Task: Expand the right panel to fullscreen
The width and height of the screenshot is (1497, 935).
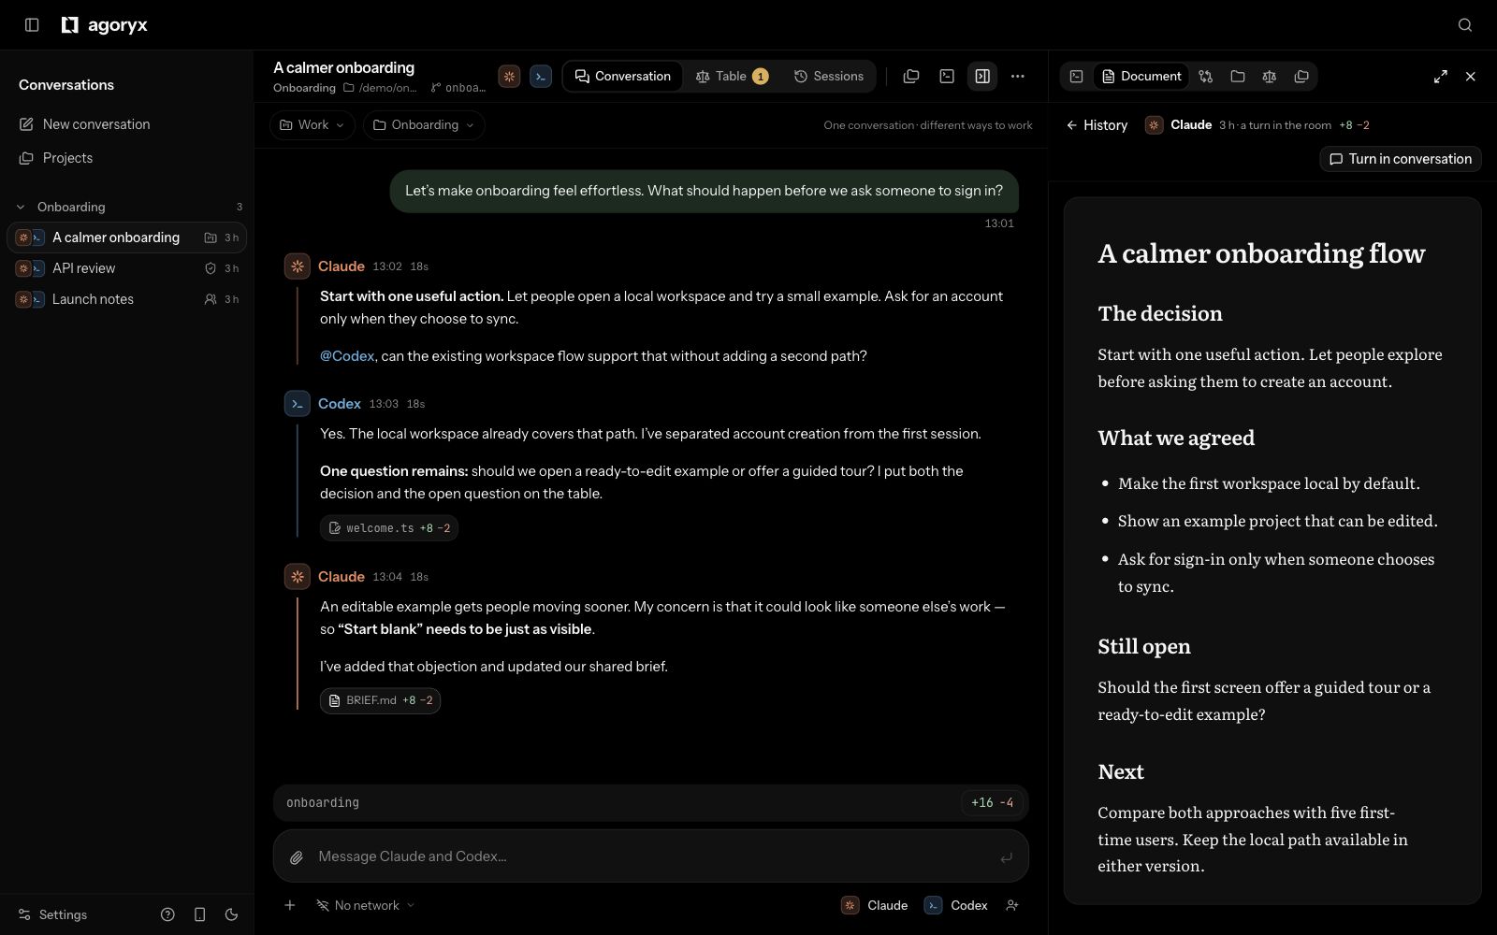Action: pos(1441,77)
